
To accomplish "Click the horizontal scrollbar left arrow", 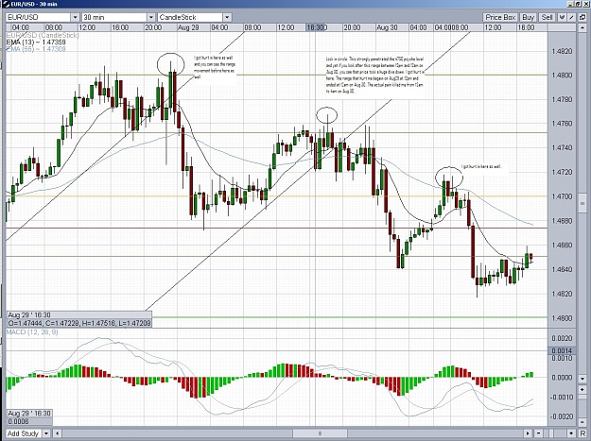I will [x=57, y=433].
